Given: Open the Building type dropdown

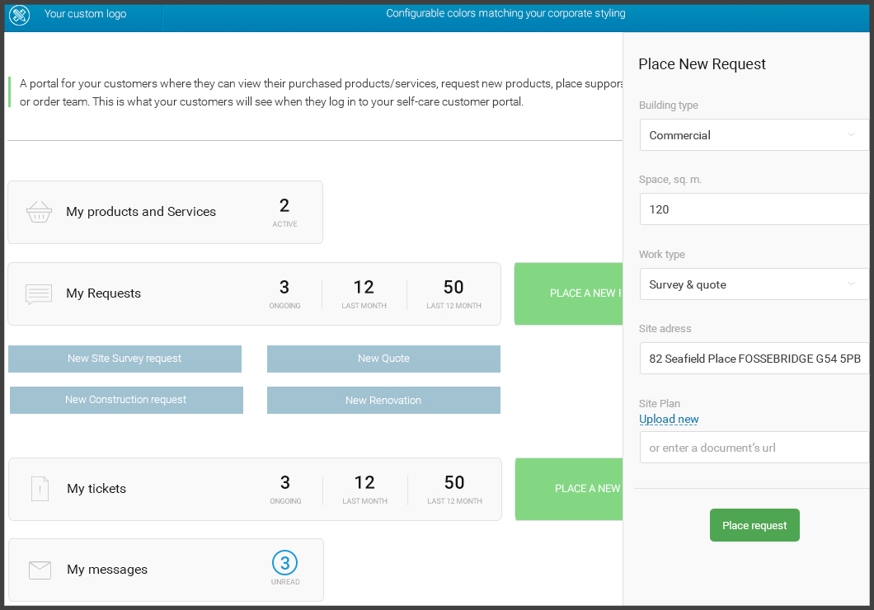Looking at the screenshot, I should (x=754, y=134).
